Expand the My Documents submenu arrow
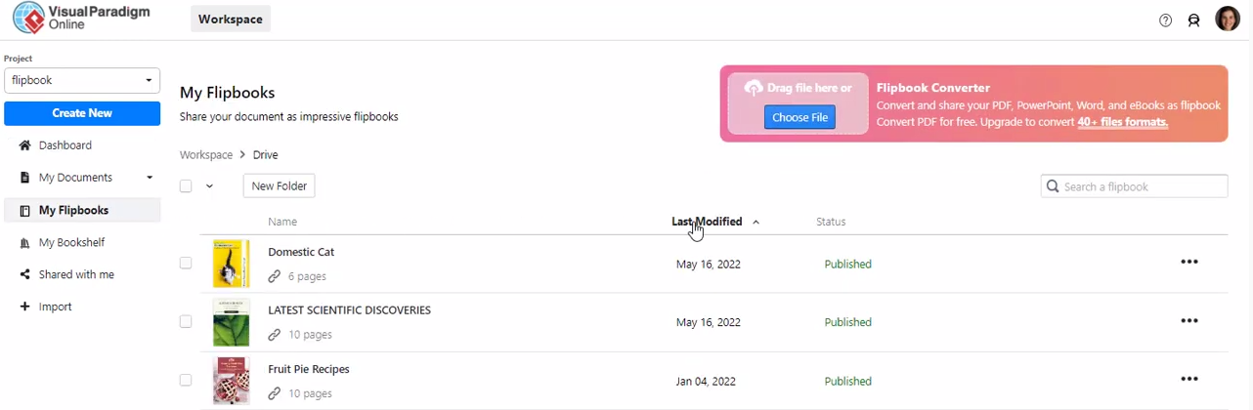The width and height of the screenshot is (1253, 410). [150, 178]
